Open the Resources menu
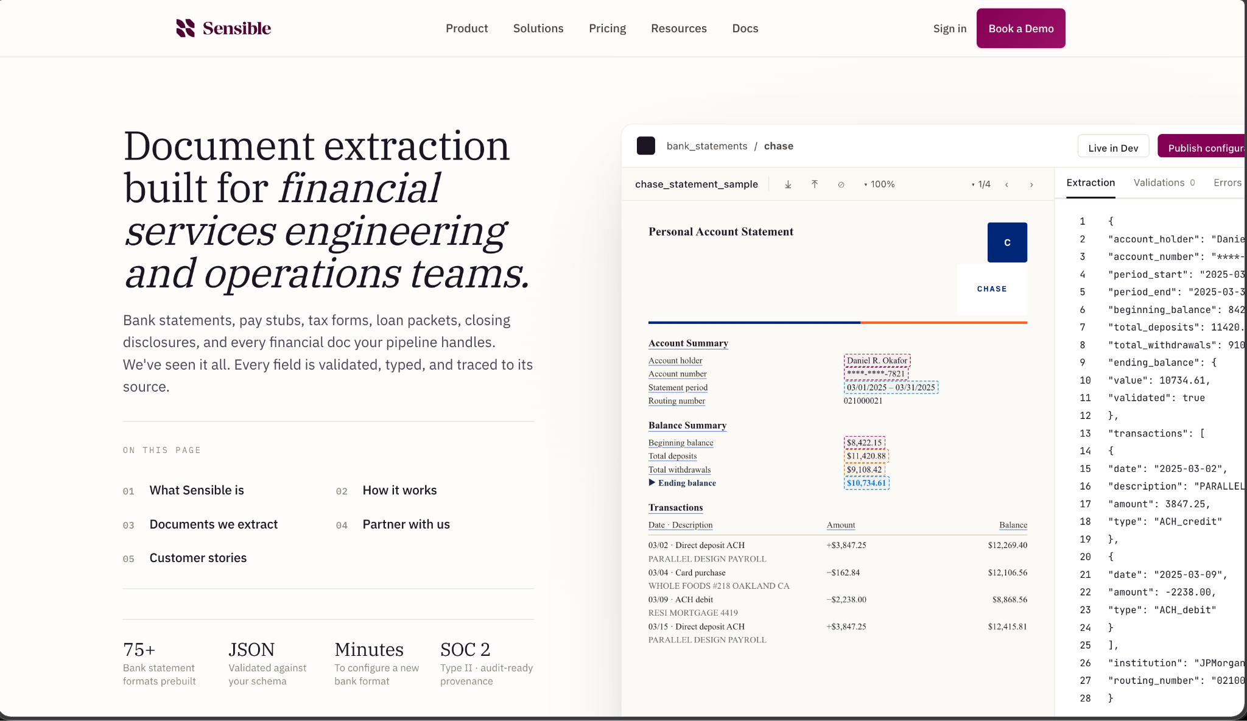 pyautogui.click(x=679, y=29)
